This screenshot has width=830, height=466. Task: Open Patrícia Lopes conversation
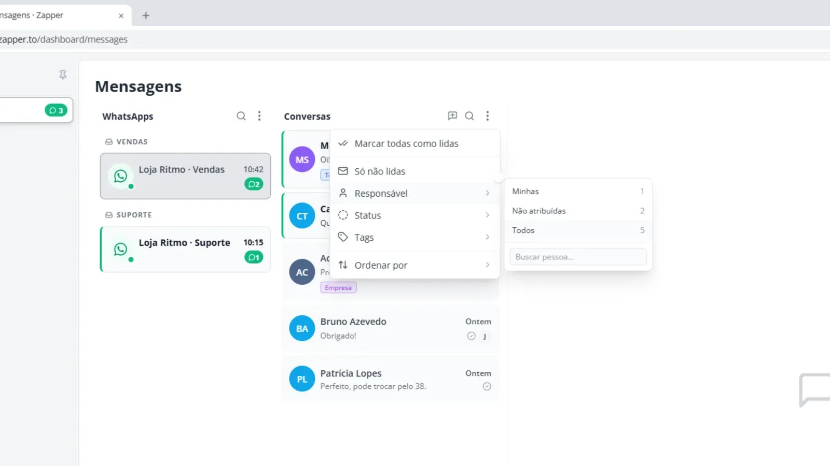[x=390, y=379]
